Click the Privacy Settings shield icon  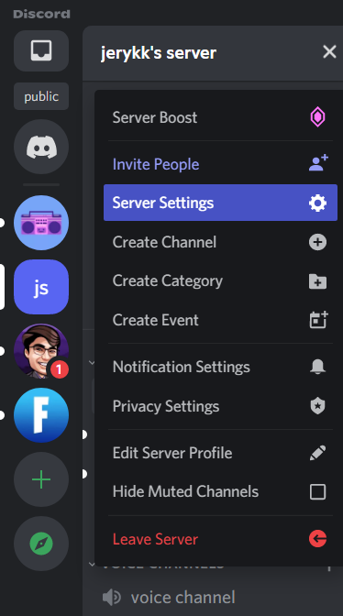(x=317, y=406)
